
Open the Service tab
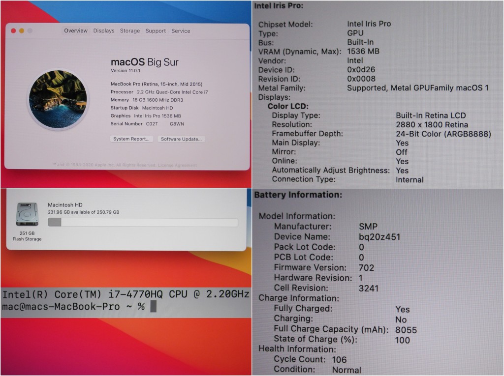181,31
